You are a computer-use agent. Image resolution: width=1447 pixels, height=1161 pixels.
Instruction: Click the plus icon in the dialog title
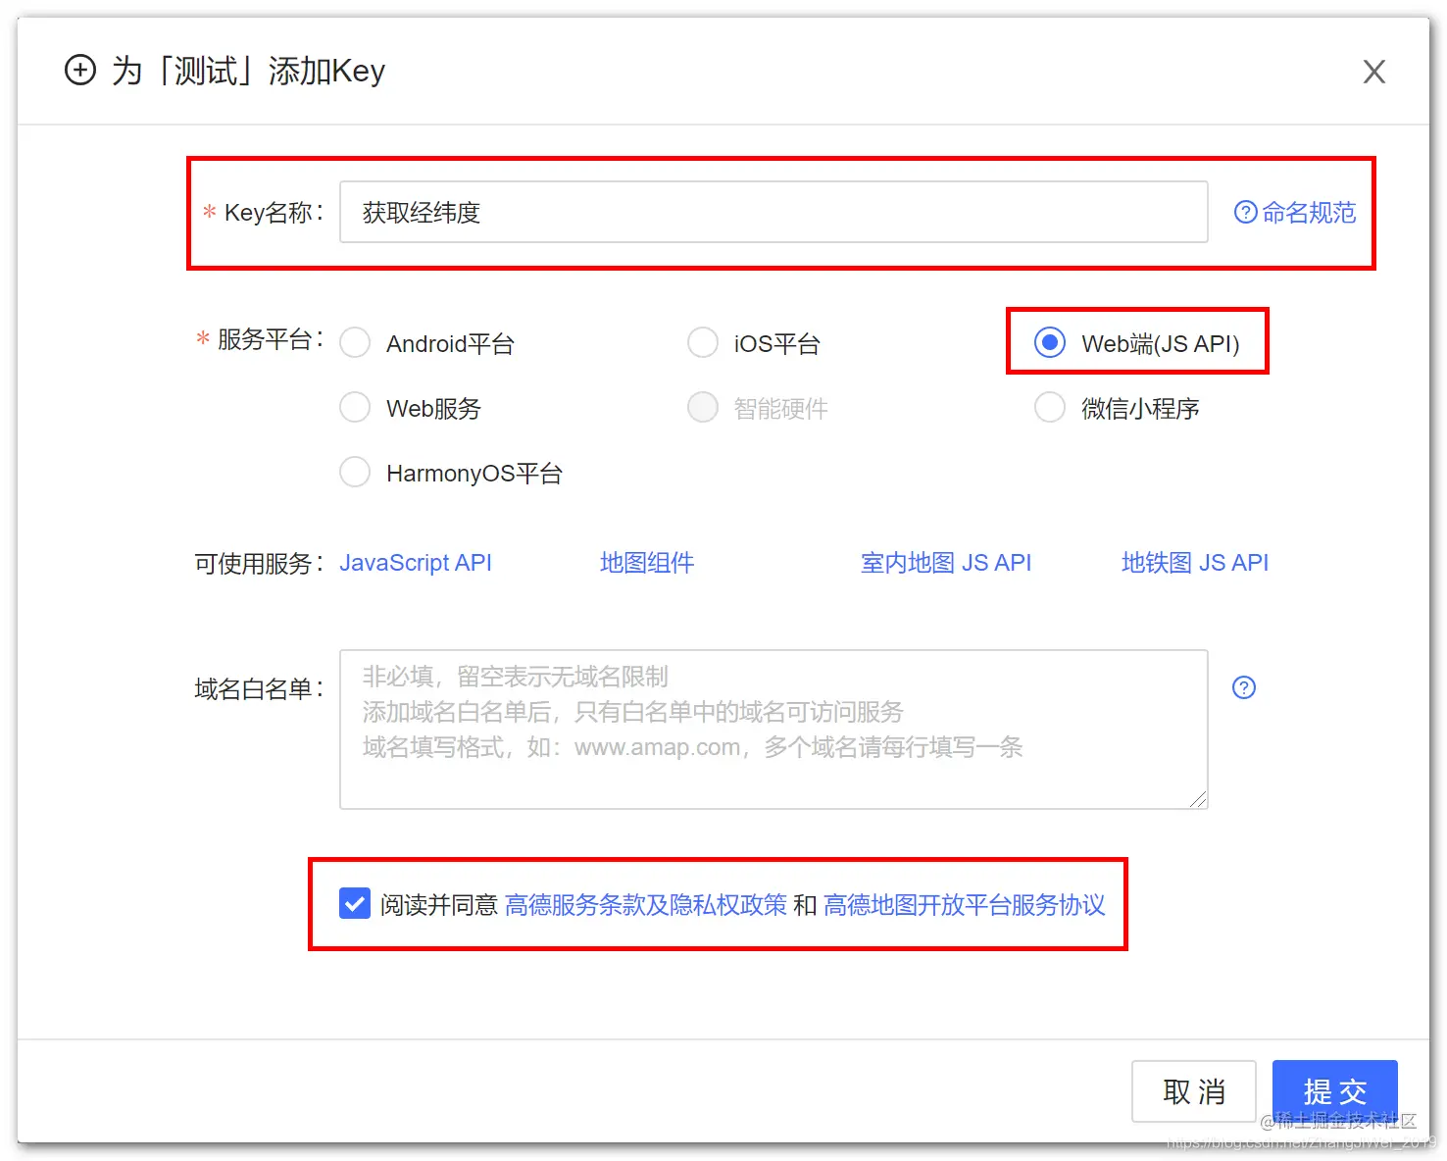coord(80,71)
